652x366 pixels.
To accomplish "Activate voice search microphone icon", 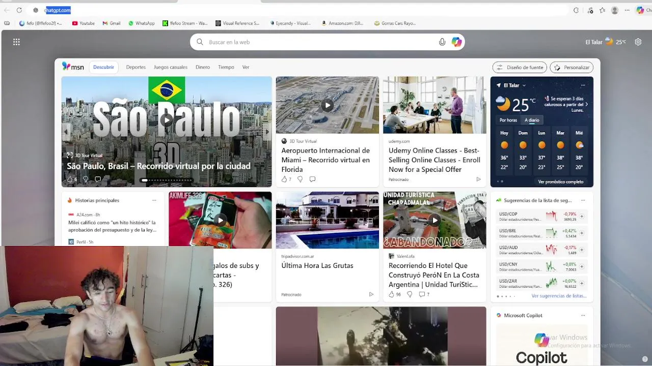I will coord(442,42).
